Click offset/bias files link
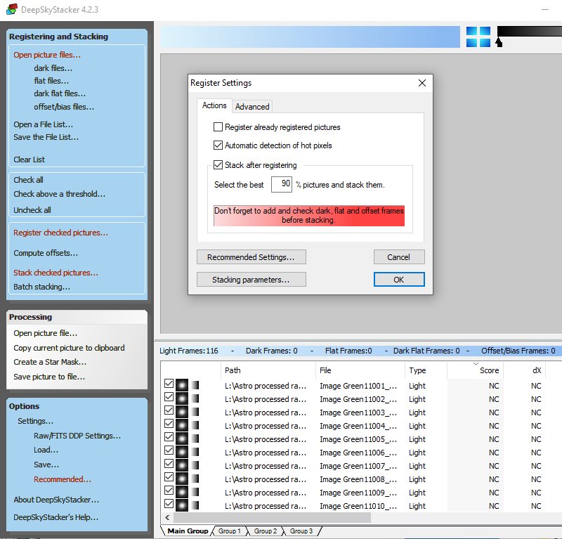The image size is (562, 539). coord(64,107)
